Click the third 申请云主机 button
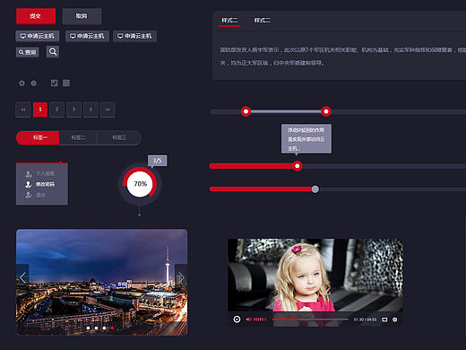This screenshot has height=350, width=466. point(134,36)
